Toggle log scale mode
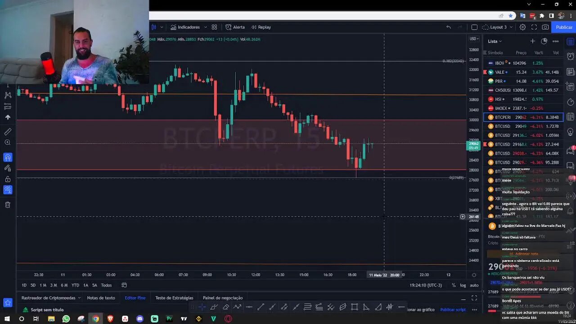Viewport: 576px width, 324px height. pos(463,285)
